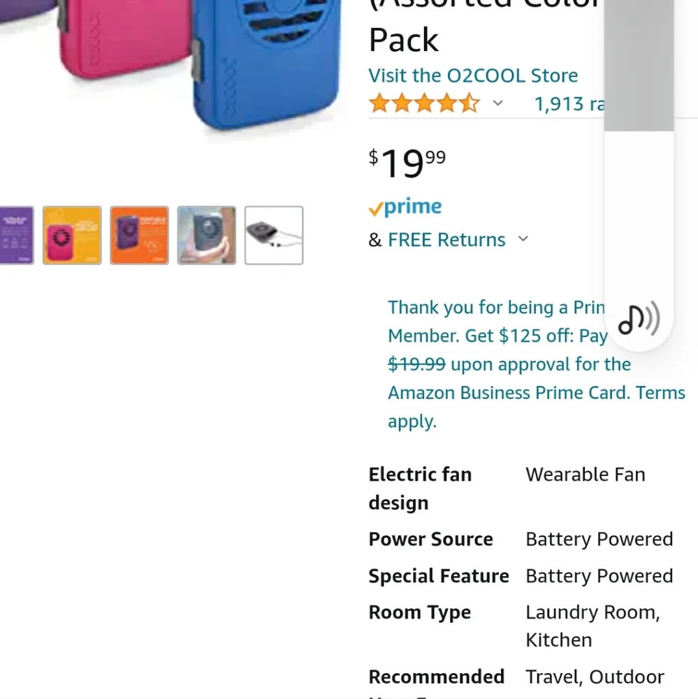Screen dimensions: 698x699
Task: Expand the star rating breakdown chevron
Action: 497,104
